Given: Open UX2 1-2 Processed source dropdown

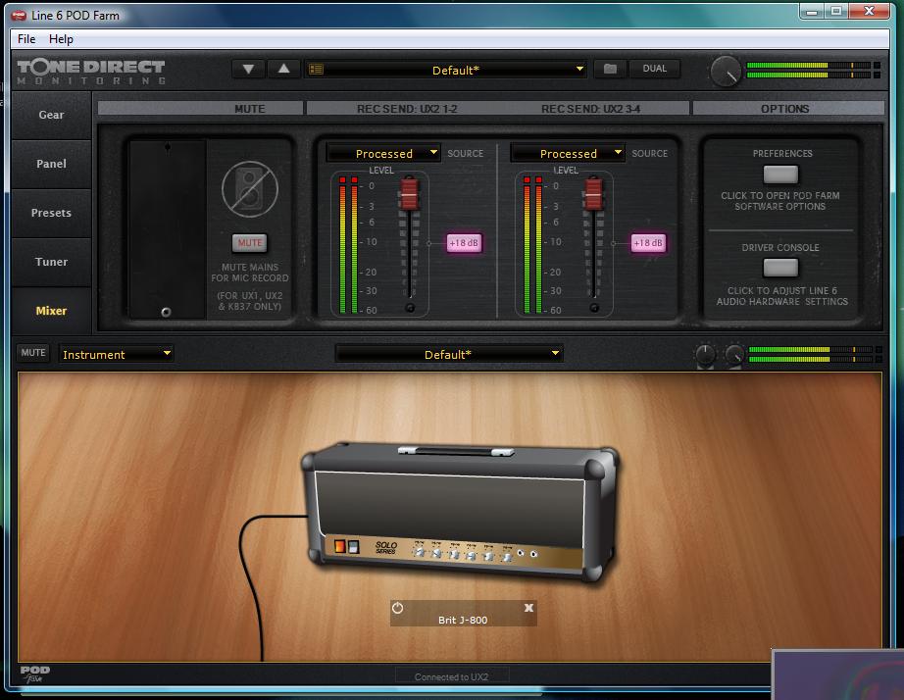Looking at the screenshot, I should [383, 153].
